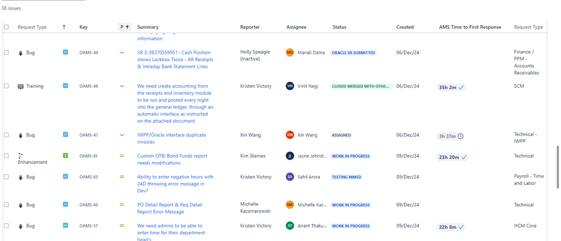Open the negative hours with 24D issue

click(x=175, y=184)
